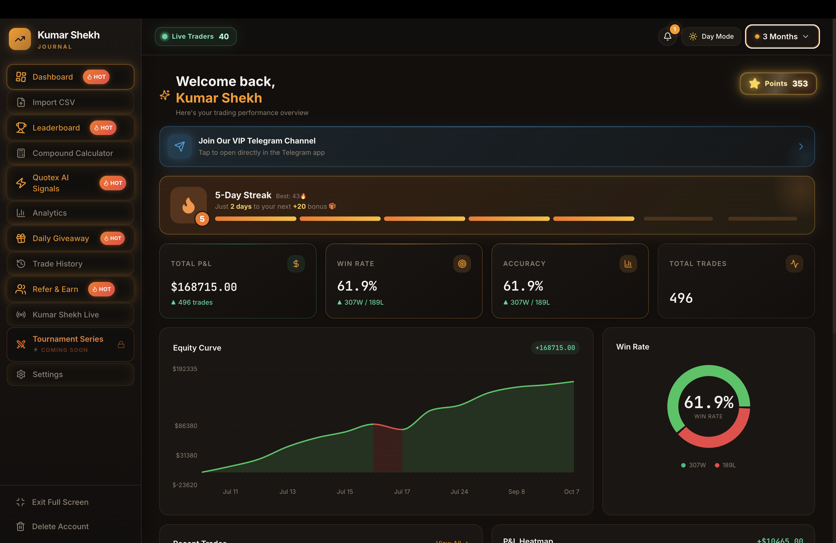Open Quotex AI Signals
The height and width of the screenshot is (543, 836).
[x=70, y=183]
